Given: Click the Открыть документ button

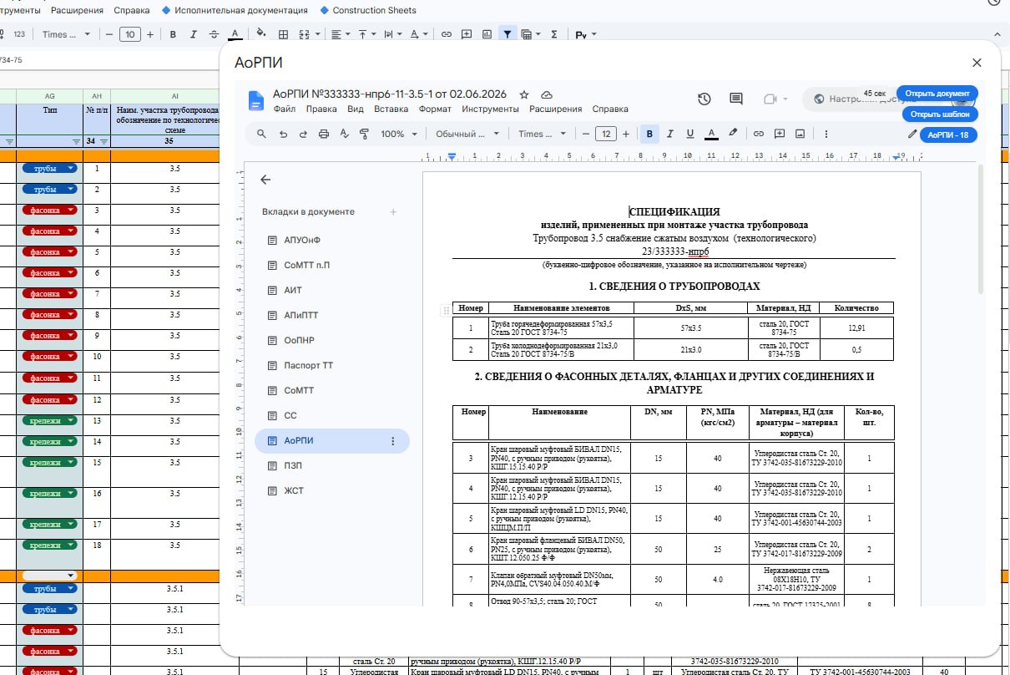Looking at the screenshot, I should point(937,93).
